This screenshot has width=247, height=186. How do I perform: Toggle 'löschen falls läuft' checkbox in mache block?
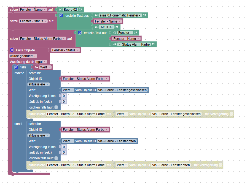[x=56, y=107]
